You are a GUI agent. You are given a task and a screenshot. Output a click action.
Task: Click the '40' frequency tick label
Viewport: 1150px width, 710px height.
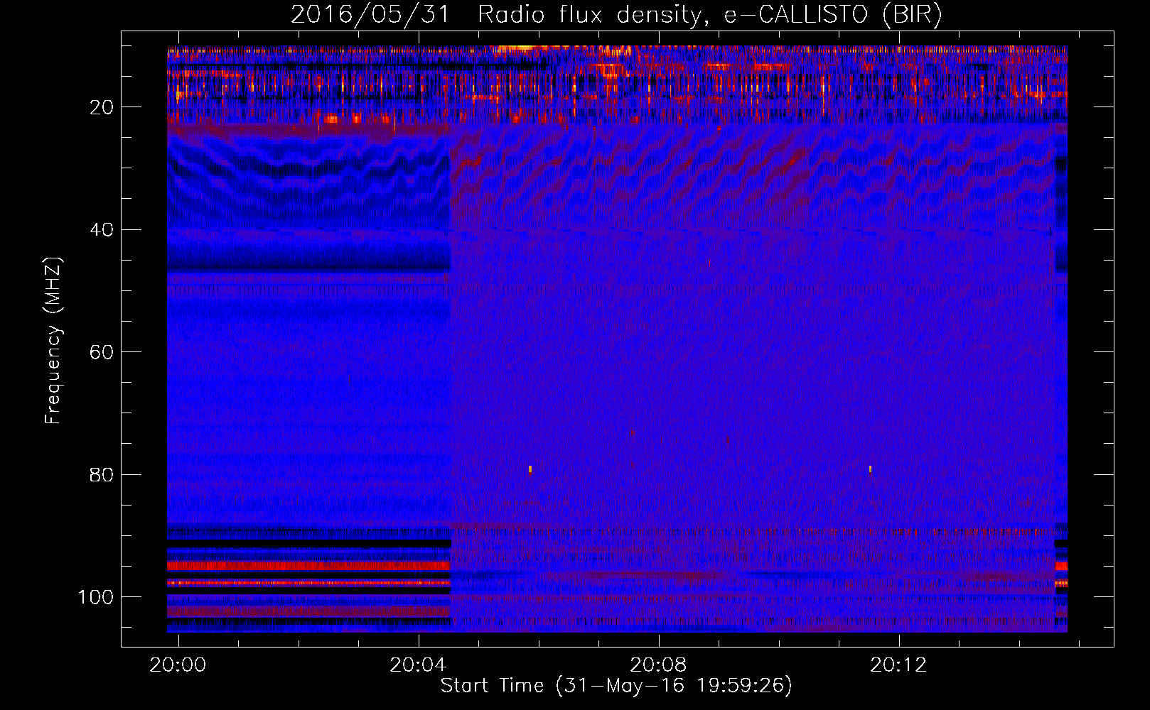[102, 229]
